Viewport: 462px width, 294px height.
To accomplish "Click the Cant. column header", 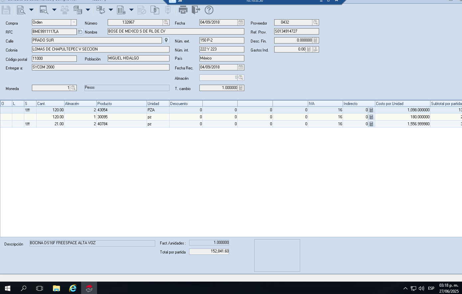I will point(50,104).
